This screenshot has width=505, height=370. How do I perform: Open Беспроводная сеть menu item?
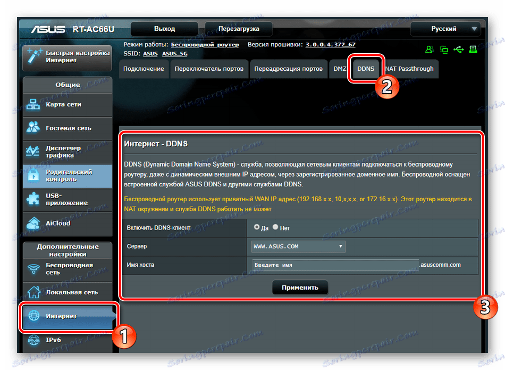tap(68, 269)
